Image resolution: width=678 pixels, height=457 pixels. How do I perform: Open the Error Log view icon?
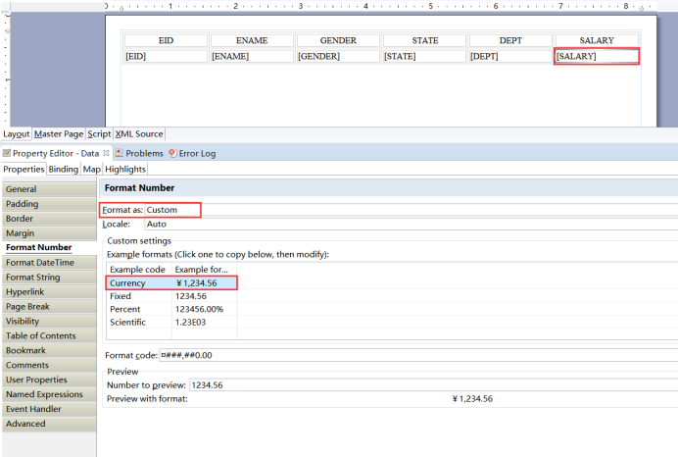coord(172,153)
